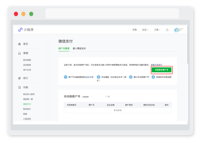The height and width of the screenshot is (143, 203).
Task: Click the 授权关系状态 column header
Action: coord(149,105)
